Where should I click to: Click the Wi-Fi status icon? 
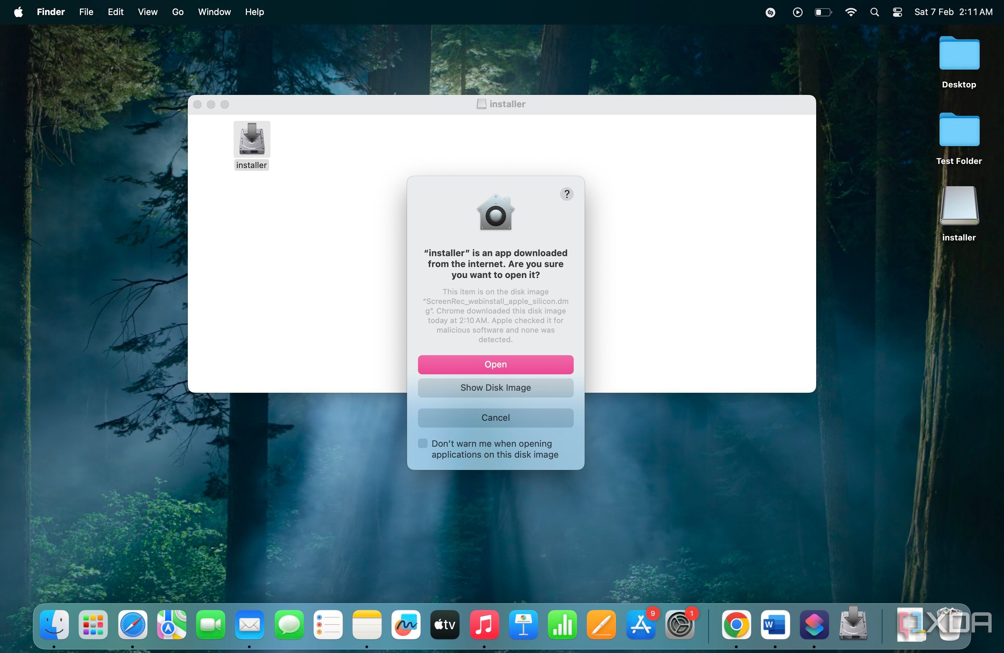click(850, 12)
